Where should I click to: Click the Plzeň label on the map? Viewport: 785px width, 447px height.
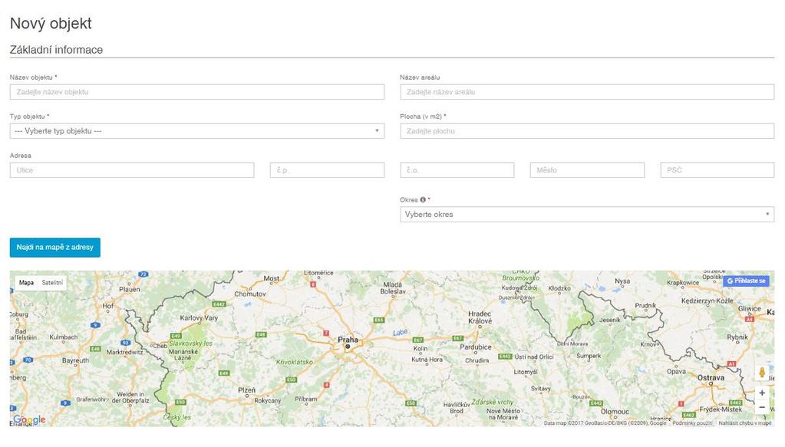point(247,390)
